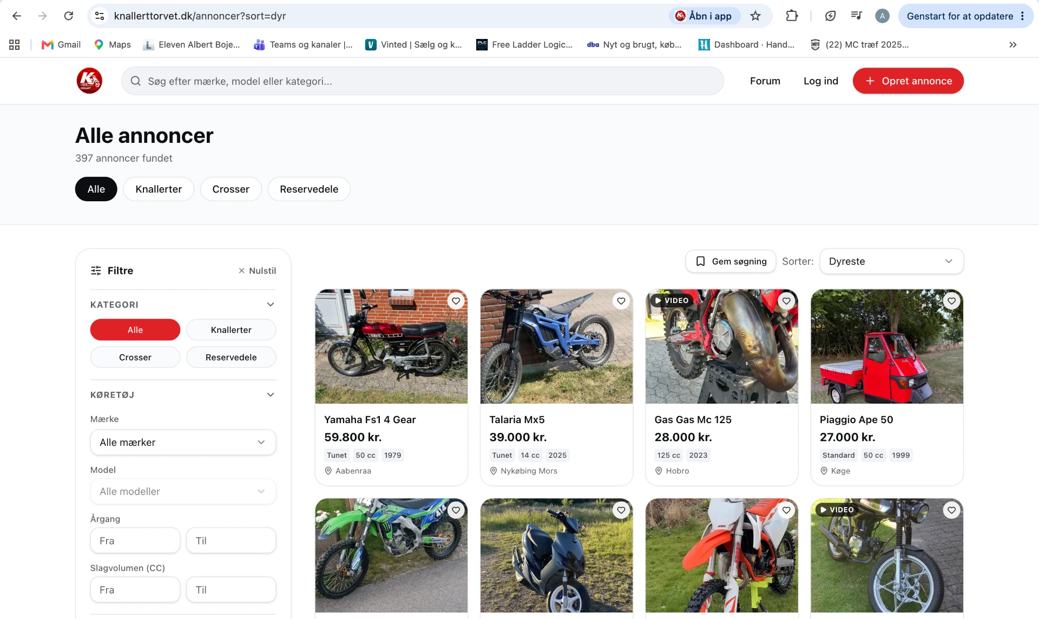Click the Knallerttorvet logo
The height and width of the screenshot is (619, 1039).
click(x=89, y=81)
